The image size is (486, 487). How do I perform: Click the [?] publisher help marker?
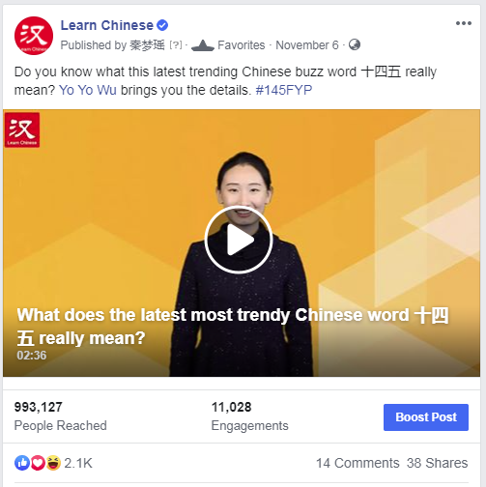pos(176,45)
